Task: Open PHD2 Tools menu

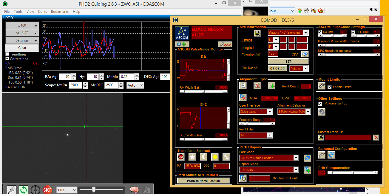Action: [x=18, y=12]
